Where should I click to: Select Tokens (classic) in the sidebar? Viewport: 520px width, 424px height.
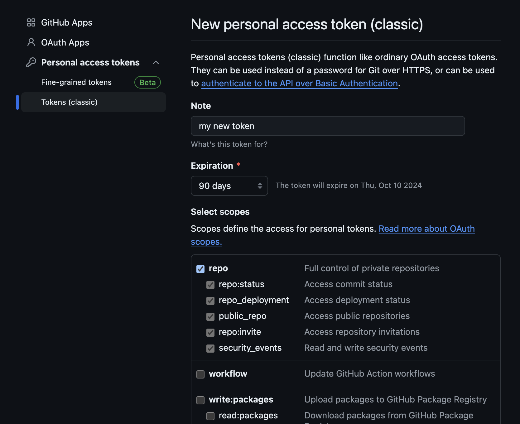[69, 102]
